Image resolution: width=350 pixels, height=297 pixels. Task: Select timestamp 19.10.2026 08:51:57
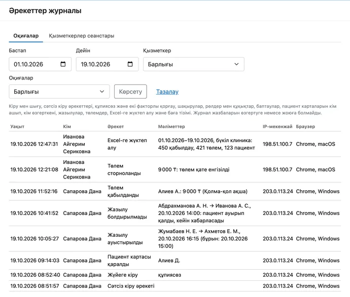pyautogui.click(x=34, y=286)
